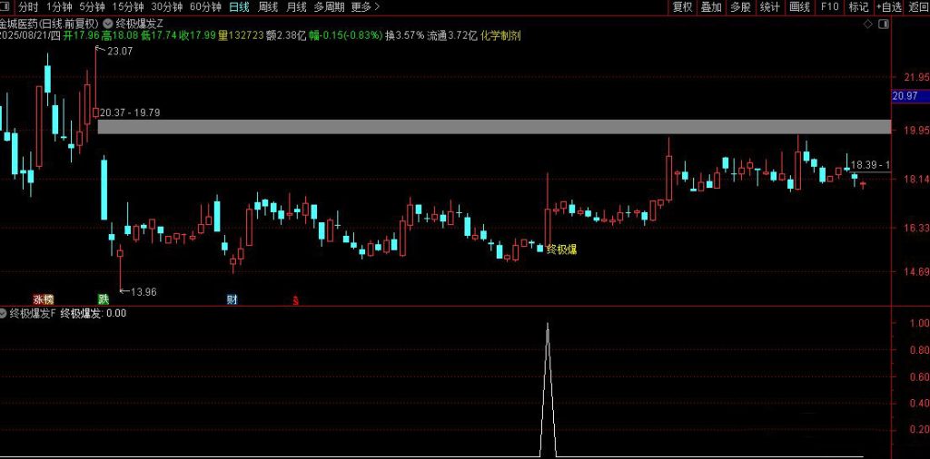
Task: Open the 画线 drawing tools
Action: pos(799,7)
